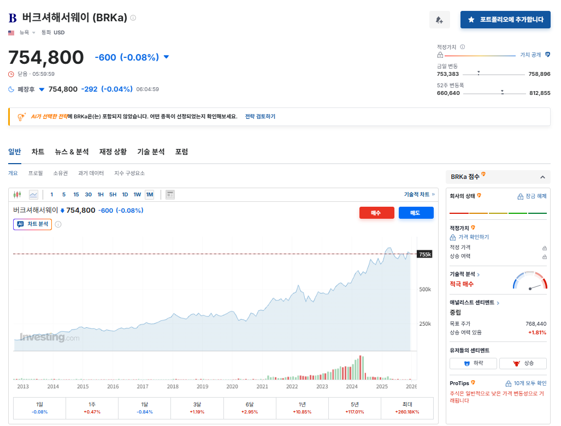Viewport: 561px width, 426px height.
Task: Click the closed-market clock icon
Action: [x=11, y=74]
